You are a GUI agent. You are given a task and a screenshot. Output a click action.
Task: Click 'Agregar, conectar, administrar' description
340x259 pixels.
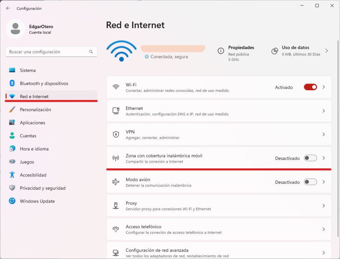[x=153, y=138]
